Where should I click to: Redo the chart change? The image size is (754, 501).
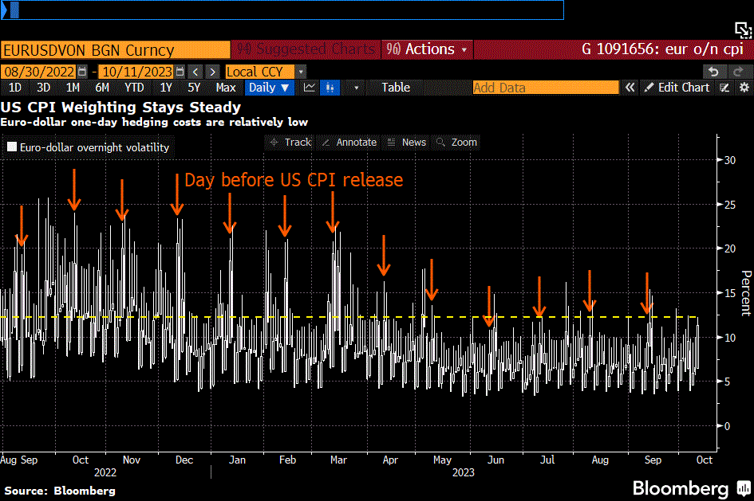[739, 72]
